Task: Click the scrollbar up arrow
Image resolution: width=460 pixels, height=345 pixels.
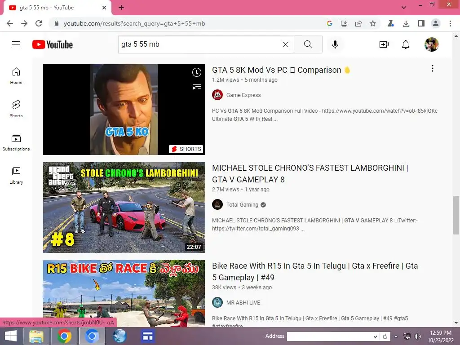Action: (456, 36)
